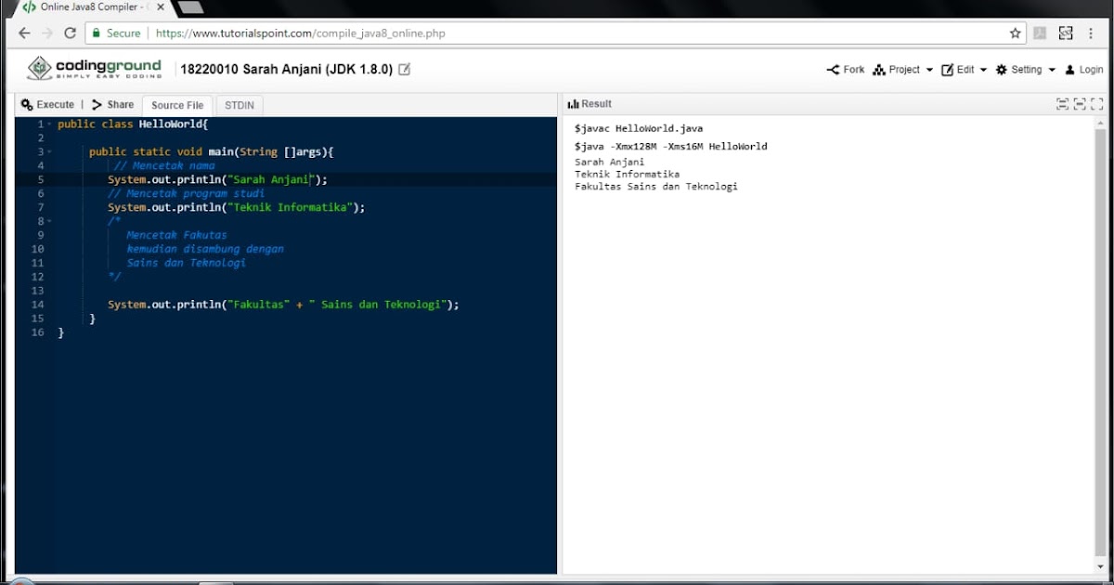This screenshot has width=1114, height=585.
Task: Click the bar-chart icon beside Result
Action: pyautogui.click(x=576, y=103)
